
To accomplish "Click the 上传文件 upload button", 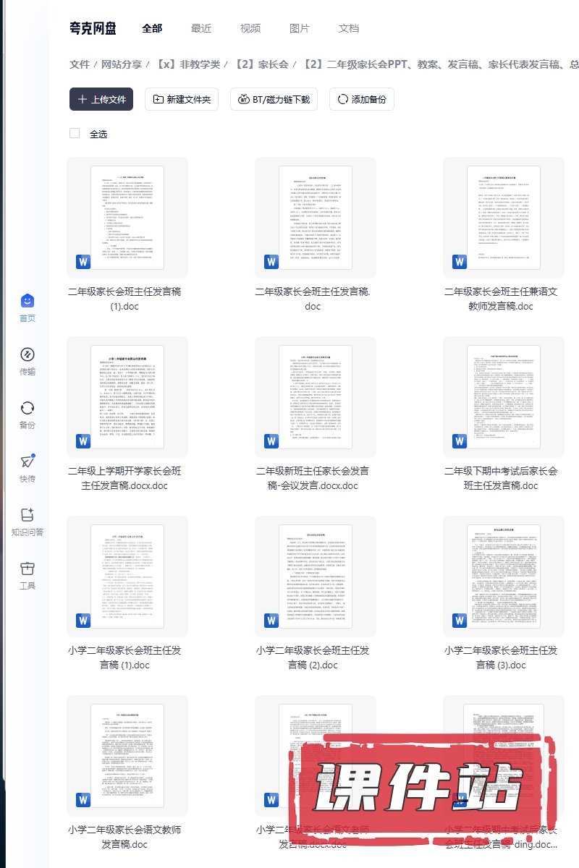I will coord(101,99).
